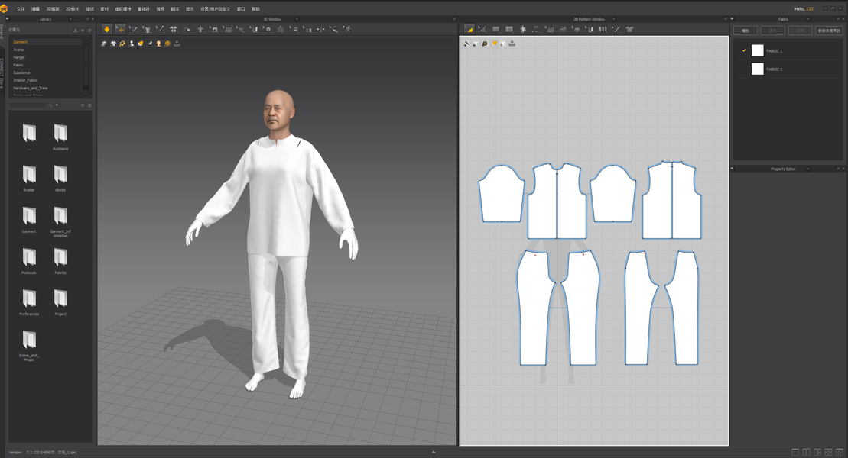848x458 pixels.
Task: Click the export tray icon in 2D window
Action: [x=512, y=44]
